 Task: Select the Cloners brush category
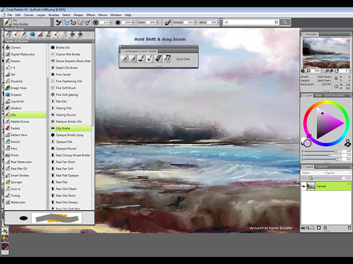point(25,48)
